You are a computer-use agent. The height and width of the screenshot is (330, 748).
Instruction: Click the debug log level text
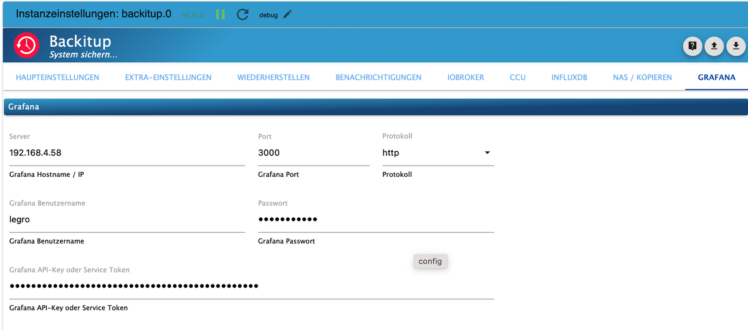(x=269, y=15)
